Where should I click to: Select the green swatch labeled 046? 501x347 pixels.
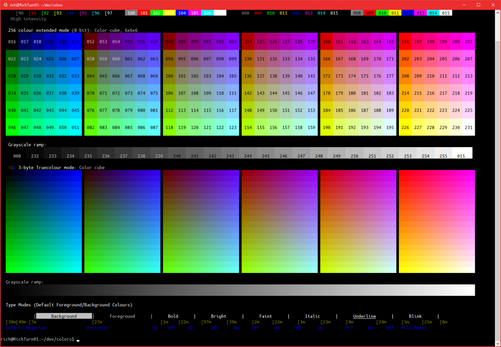tap(12, 127)
